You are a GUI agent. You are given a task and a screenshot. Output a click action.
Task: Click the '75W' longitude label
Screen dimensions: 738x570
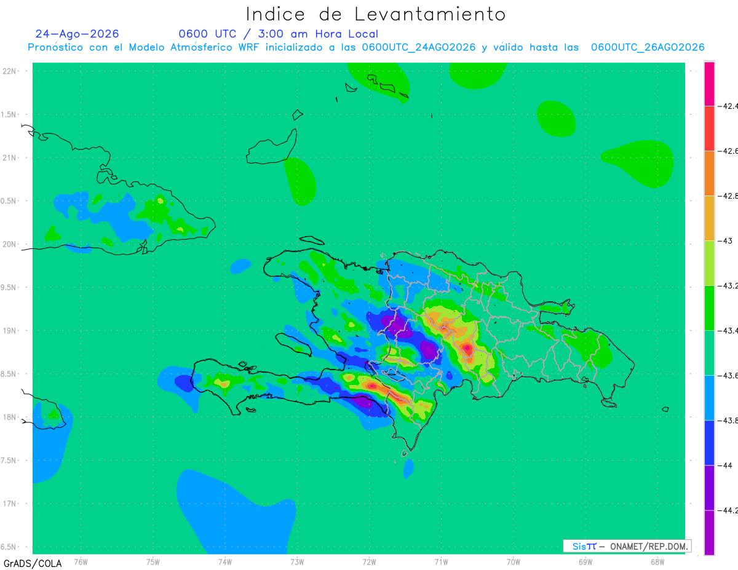[153, 561]
